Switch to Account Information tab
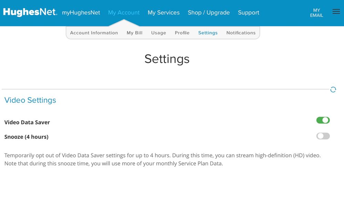 click(94, 33)
